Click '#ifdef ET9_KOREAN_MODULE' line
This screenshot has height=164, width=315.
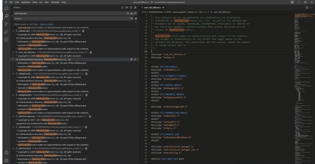pyautogui.click(x=166, y=85)
